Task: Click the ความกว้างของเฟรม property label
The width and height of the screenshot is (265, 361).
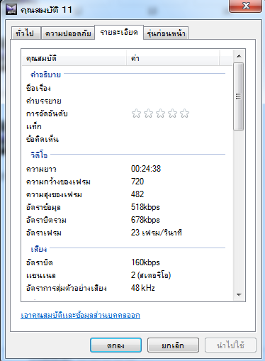Action: point(58,182)
